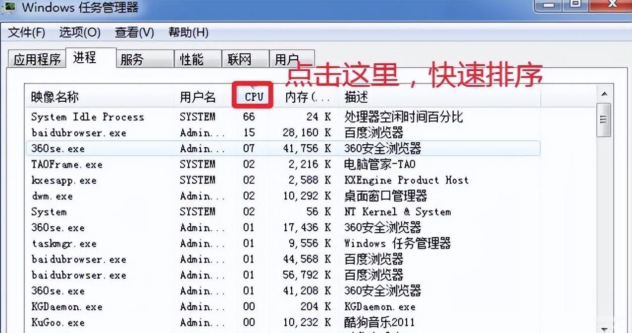This screenshot has height=333, width=632.
Task: Click the Windows 任务管理器 description cell
Action: coord(398,244)
